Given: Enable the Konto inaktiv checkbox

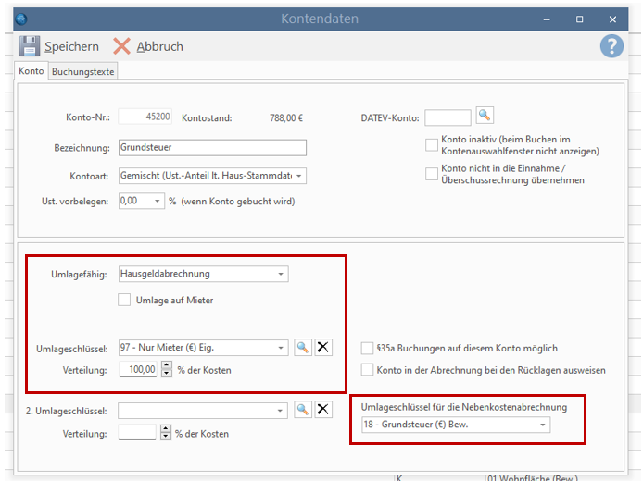Looking at the screenshot, I should tap(432, 144).
